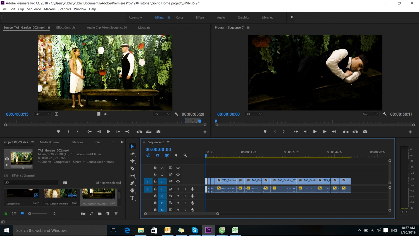The width and height of the screenshot is (419, 236).
Task: Select the Selection tool in the tools panel
Action: pyautogui.click(x=132, y=146)
